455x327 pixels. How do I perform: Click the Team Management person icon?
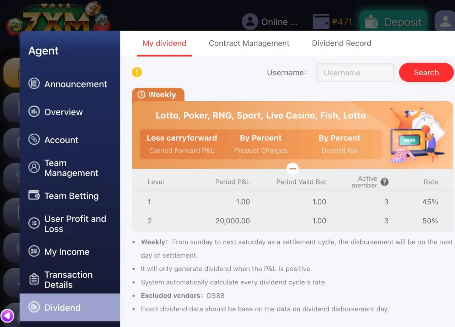point(34,167)
